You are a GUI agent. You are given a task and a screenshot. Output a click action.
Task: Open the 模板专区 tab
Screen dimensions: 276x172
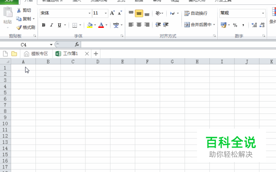[x=36, y=54]
